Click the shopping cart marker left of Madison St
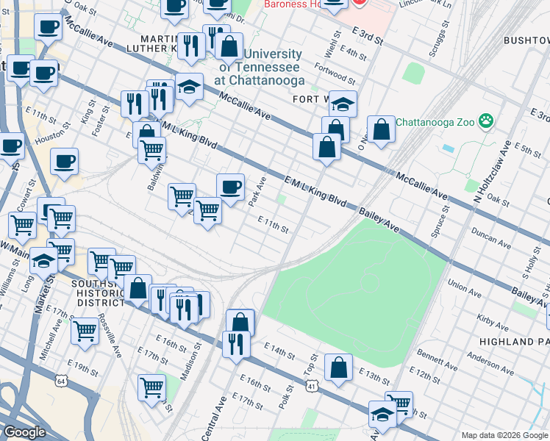The width and height of the screenshot is (550, 441). [x=152, y=390]
